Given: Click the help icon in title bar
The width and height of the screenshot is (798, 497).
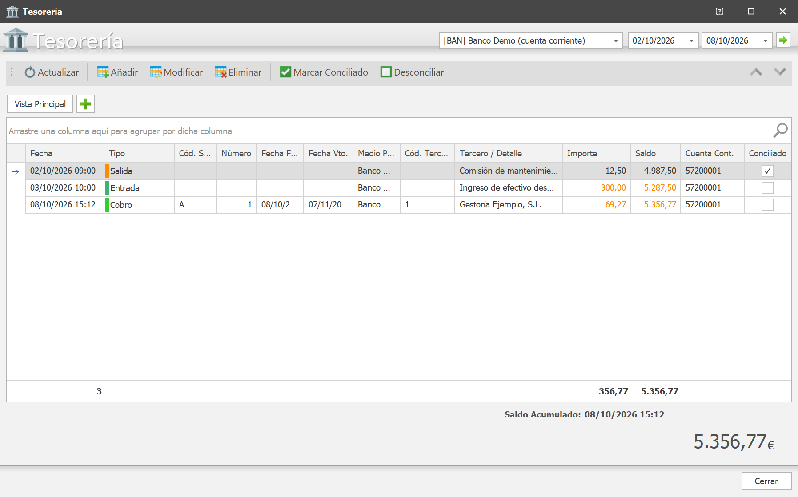Looking at the screenshot, I should tap(719, 12).
